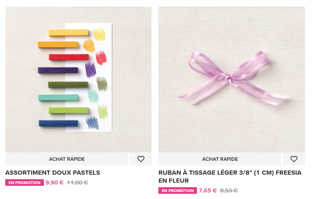Click the crossed-out 8,50 € price
The image size is (333, 199).
229,190
